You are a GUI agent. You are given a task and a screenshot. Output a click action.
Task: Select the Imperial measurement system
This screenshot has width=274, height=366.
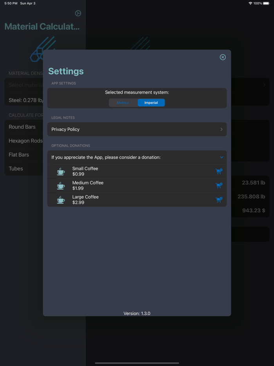[151, 103]
